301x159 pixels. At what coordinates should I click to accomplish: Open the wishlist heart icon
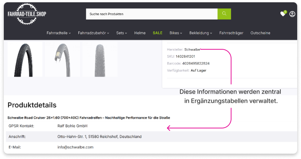[283, 14]
